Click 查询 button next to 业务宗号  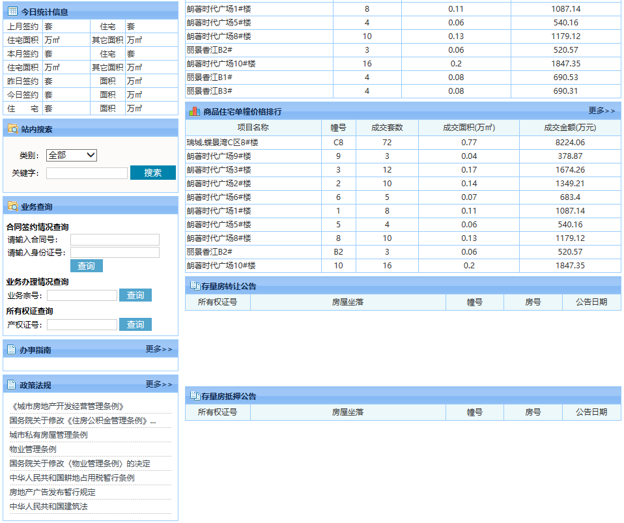(x=135, y=295)
